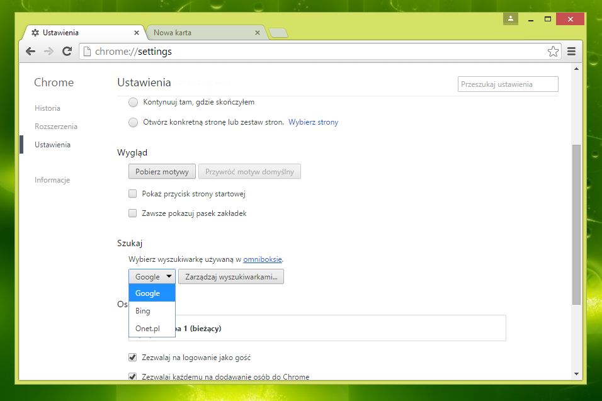Choose Google from the dropdown list

tap(152, 293)
